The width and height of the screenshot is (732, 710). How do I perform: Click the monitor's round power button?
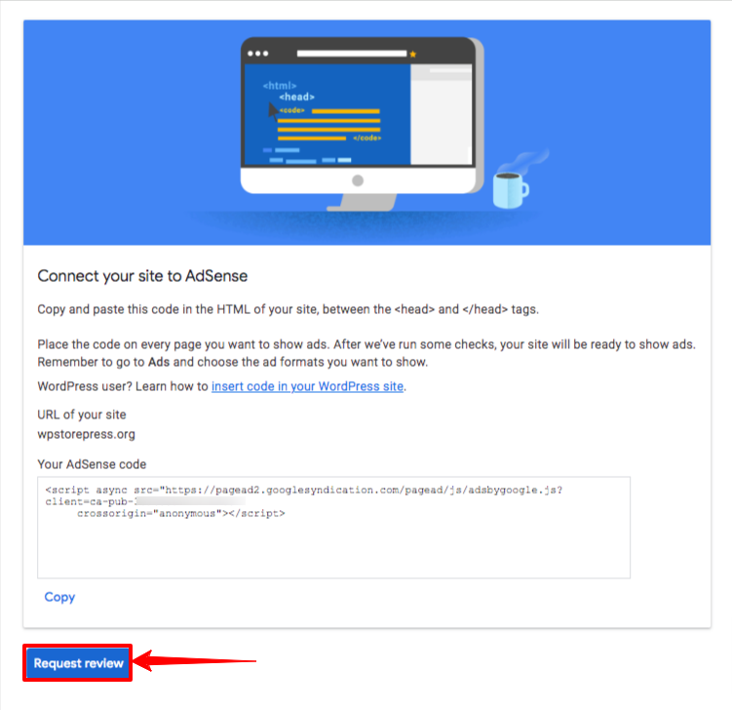pos(358,180)
